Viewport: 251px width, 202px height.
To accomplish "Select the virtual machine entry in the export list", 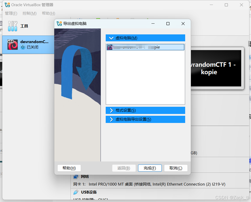I will 145,47.
